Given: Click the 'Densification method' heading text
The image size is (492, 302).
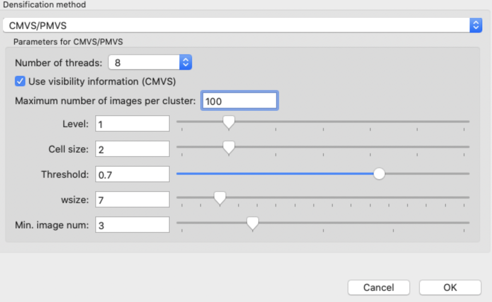Looking at the screenshot, I should coord(44,5).
